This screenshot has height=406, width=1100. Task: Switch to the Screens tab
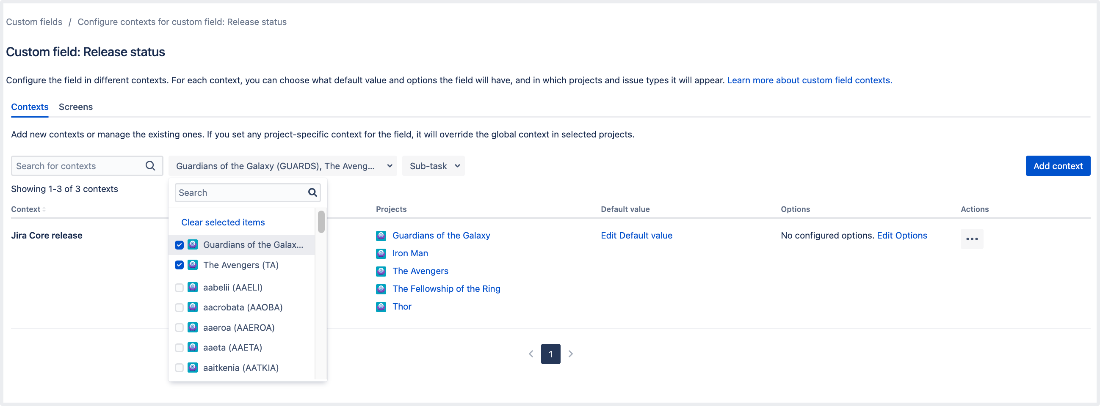coord(76,107)
